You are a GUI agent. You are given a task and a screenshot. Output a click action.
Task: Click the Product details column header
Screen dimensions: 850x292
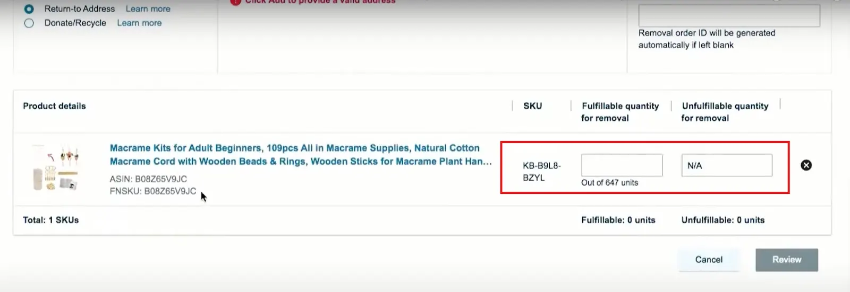(x=54, y=106)
